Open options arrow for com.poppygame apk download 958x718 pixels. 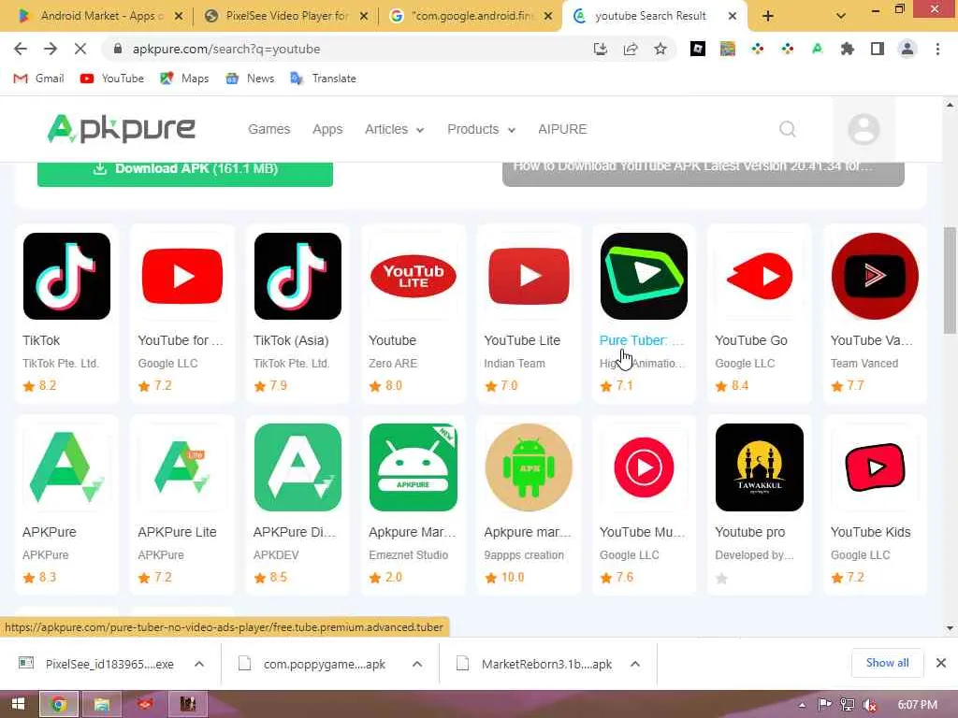click(x=417, y=664)
